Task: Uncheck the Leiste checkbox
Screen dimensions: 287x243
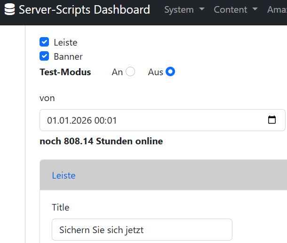Action: coord(44,42)
